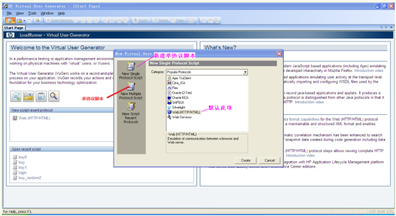Select Citrix_ICA in the protocol list
The height and width of the screenshot is (216, 396).
[176, 83]
